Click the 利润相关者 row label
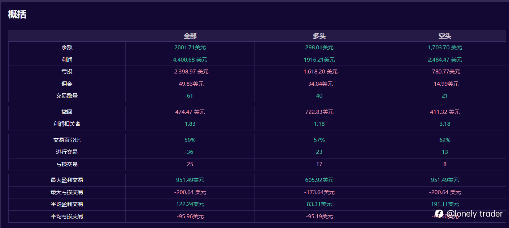Viewport: 509px width, 228px height. tap(67, 124)
